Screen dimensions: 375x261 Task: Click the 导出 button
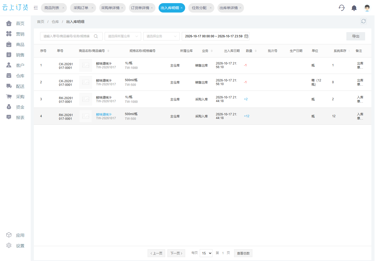click(x=356, y=36)
